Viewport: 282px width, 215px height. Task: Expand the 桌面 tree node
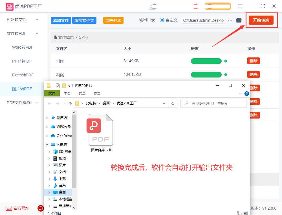(x=49, y=192)
